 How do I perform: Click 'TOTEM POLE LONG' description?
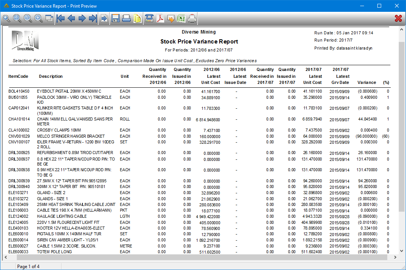[x=54, y=252]
